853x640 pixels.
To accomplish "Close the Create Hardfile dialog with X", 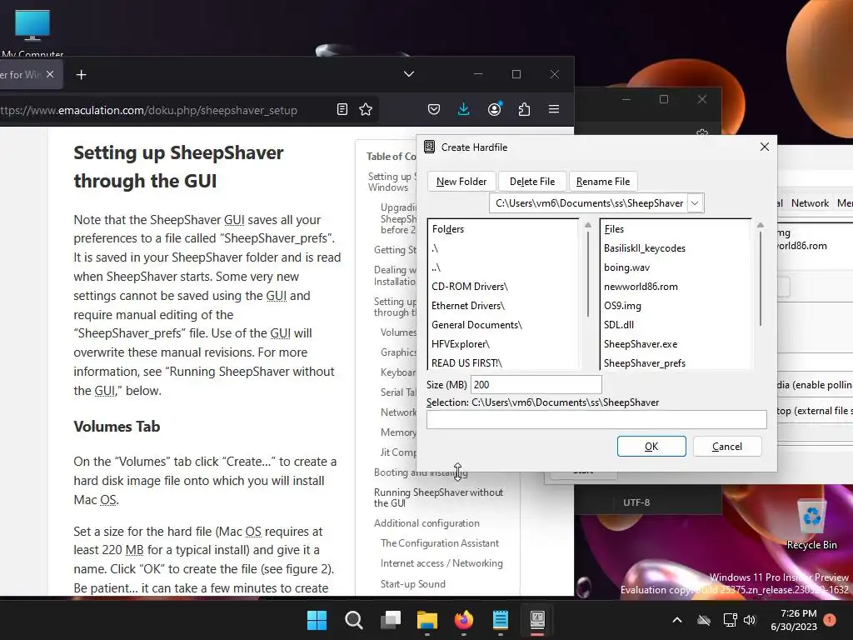I will click(765, 147).
